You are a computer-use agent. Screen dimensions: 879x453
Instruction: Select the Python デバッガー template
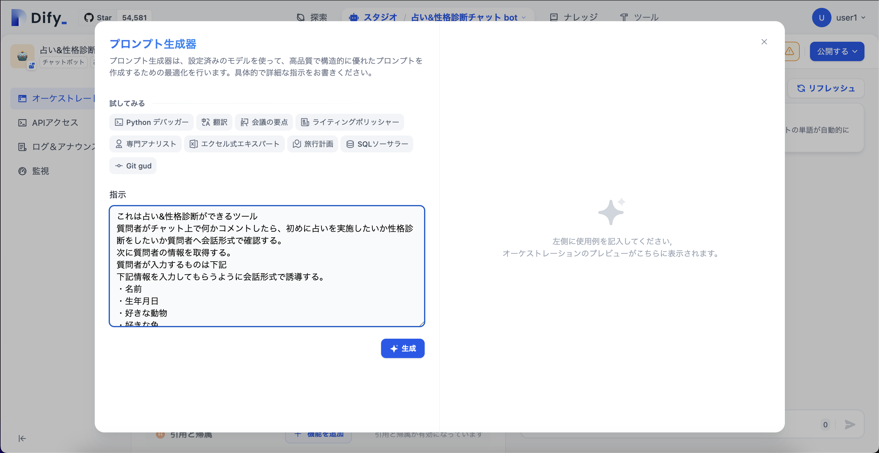coord(151,122)
